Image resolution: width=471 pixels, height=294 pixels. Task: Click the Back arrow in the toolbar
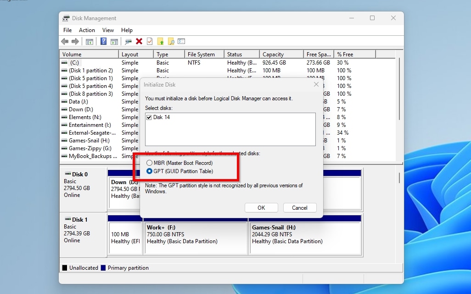65,41
